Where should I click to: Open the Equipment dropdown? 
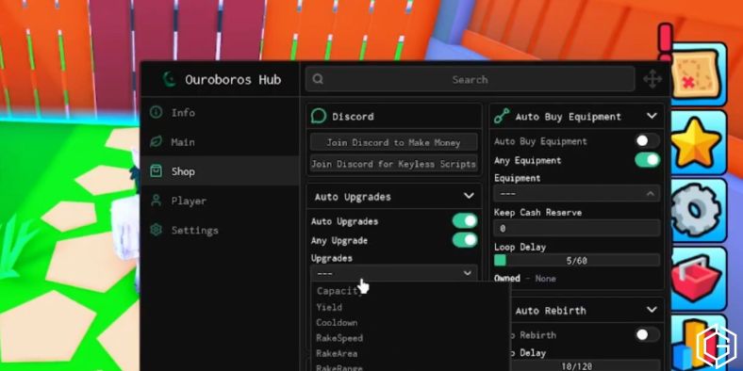point(576,194)
